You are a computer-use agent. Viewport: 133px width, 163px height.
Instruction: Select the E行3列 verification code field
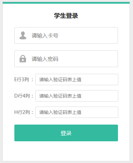77,79
